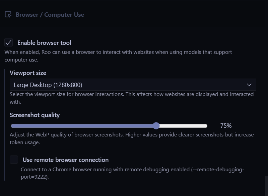Click the "Browser / Computer Use" heading text

point(50,15)
